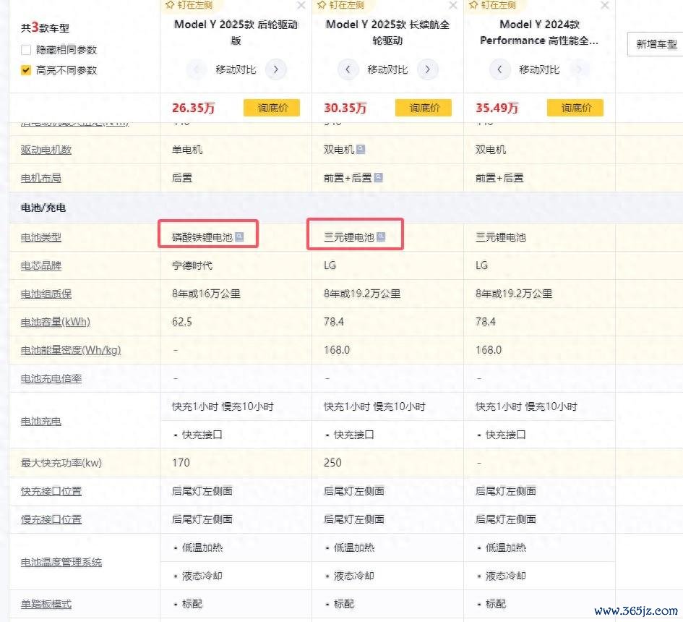Click the 最大快充功率(kw) row label

(x=61, y=463)
